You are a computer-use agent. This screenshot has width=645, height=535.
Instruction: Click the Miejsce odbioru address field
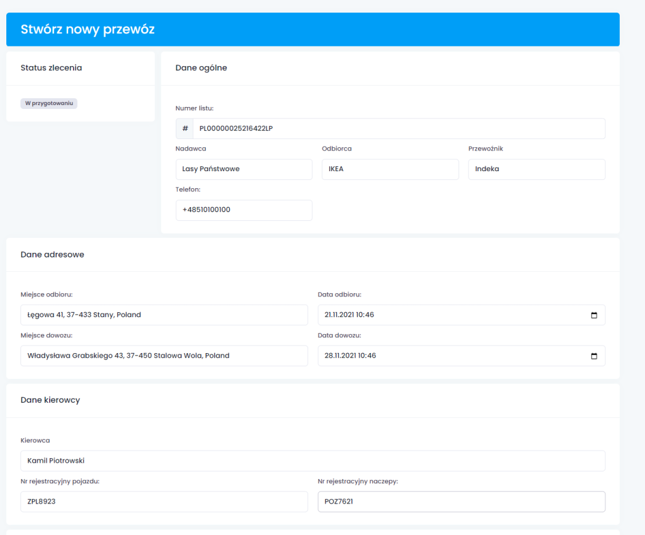point(164,315)
